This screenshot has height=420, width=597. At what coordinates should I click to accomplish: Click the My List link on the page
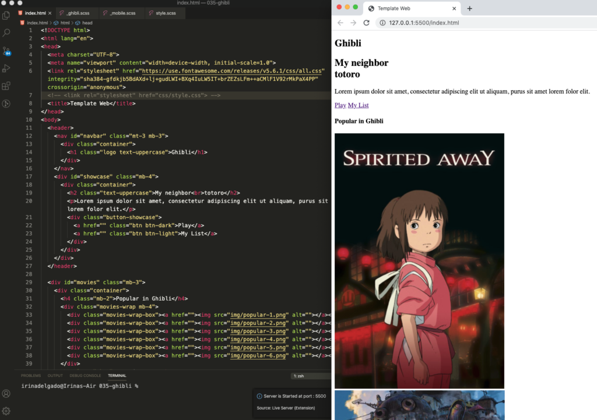pyautogui.click(x=359, y=105)
